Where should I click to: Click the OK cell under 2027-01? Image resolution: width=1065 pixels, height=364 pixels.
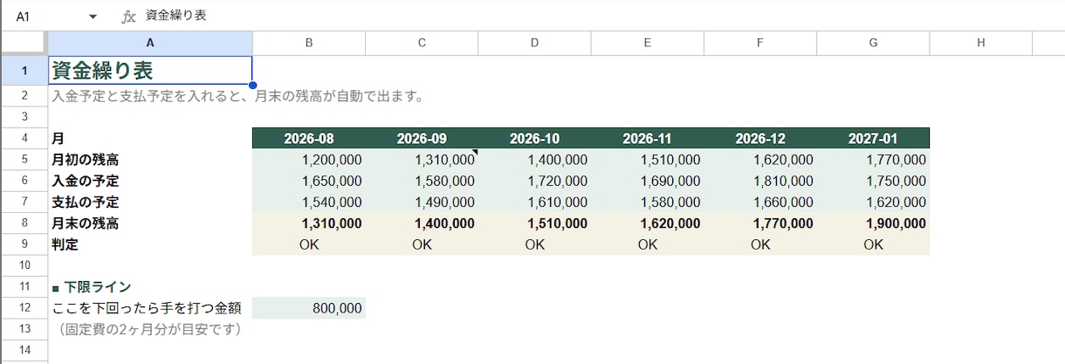(x=873, y=244)
